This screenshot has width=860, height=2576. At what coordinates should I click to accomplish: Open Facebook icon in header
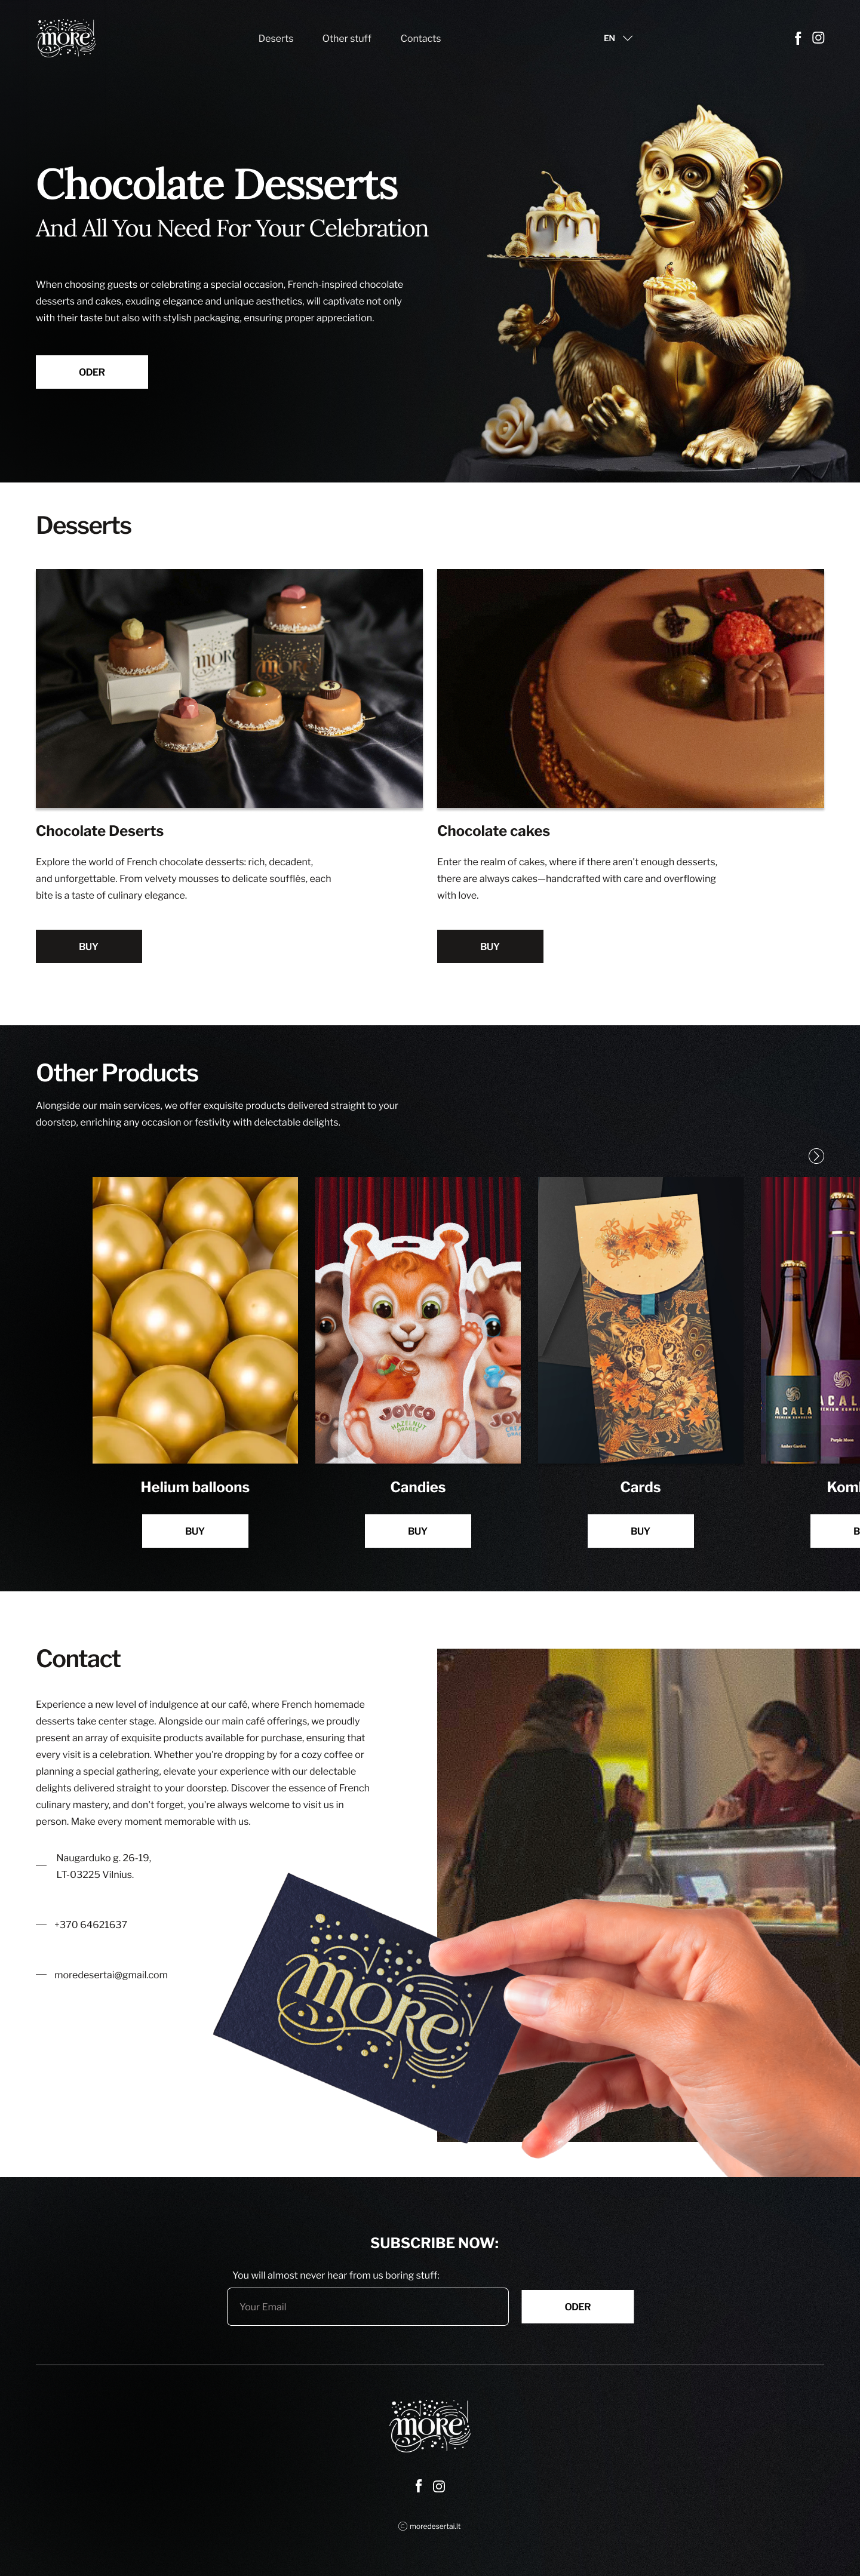(x=797, y=38)
